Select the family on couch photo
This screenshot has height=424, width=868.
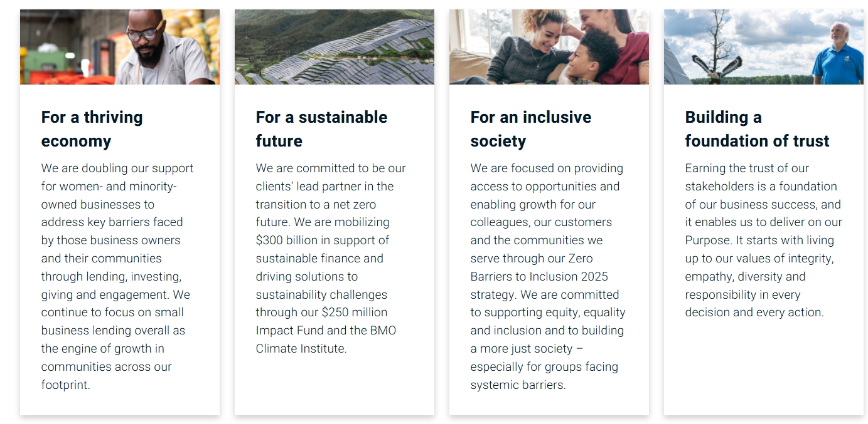[549, 47]
